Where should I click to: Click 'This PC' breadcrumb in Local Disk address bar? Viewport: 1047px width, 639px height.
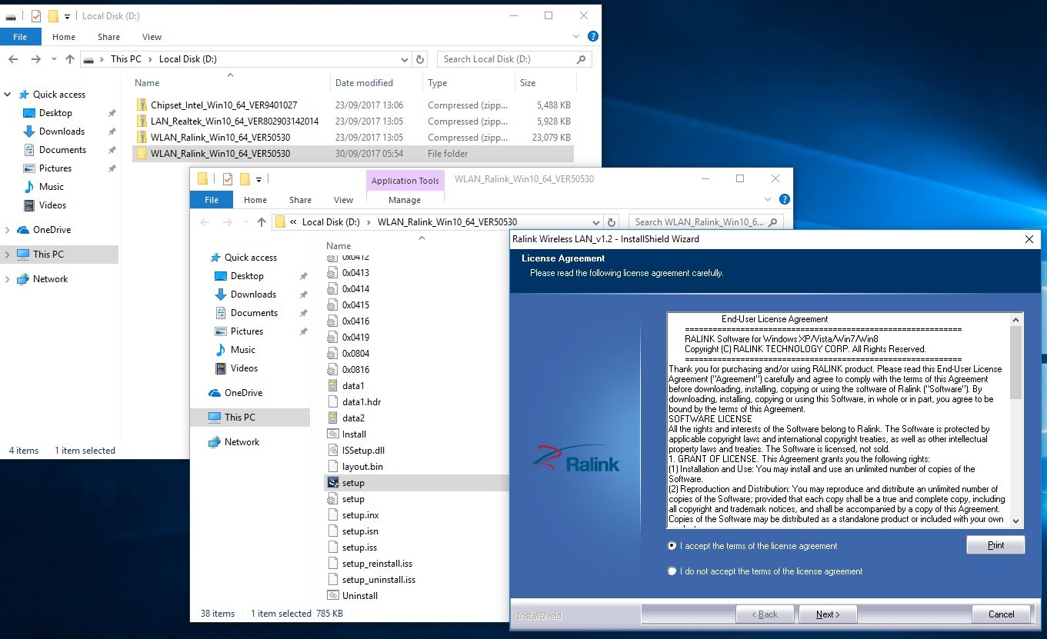[126, 59]
